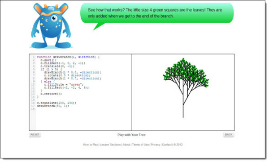This screenshot has width=269, height=162.
Task: Open the About footer link
Action: point(126,145)
